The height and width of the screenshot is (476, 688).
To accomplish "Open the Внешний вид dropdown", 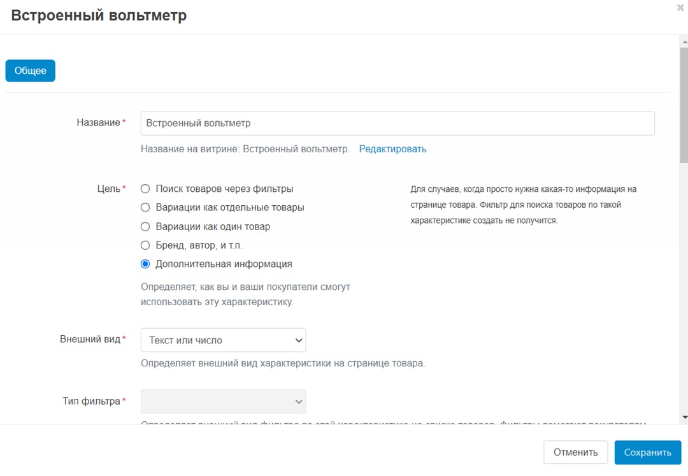I will [x=224, y=340].
